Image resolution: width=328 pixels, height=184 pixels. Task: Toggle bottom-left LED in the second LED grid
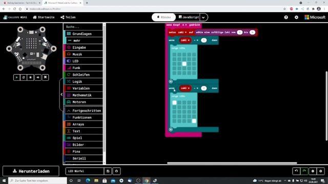tap(174, 121)
